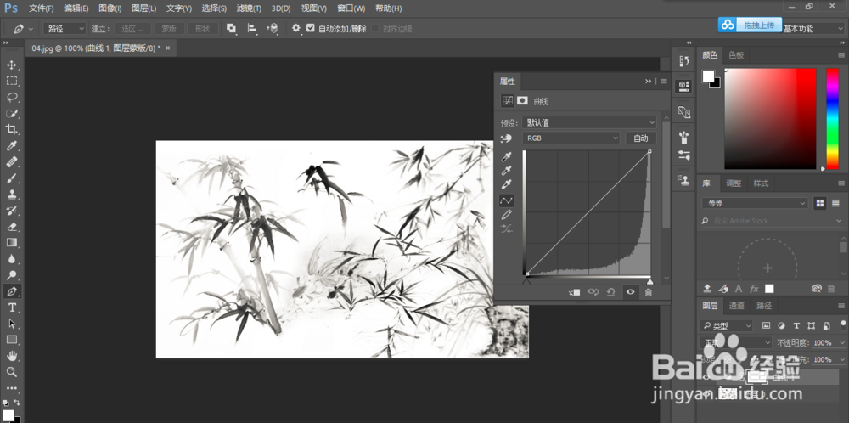
Task: Select the Quick Selection tool
Action: click(x=11, y=113)
